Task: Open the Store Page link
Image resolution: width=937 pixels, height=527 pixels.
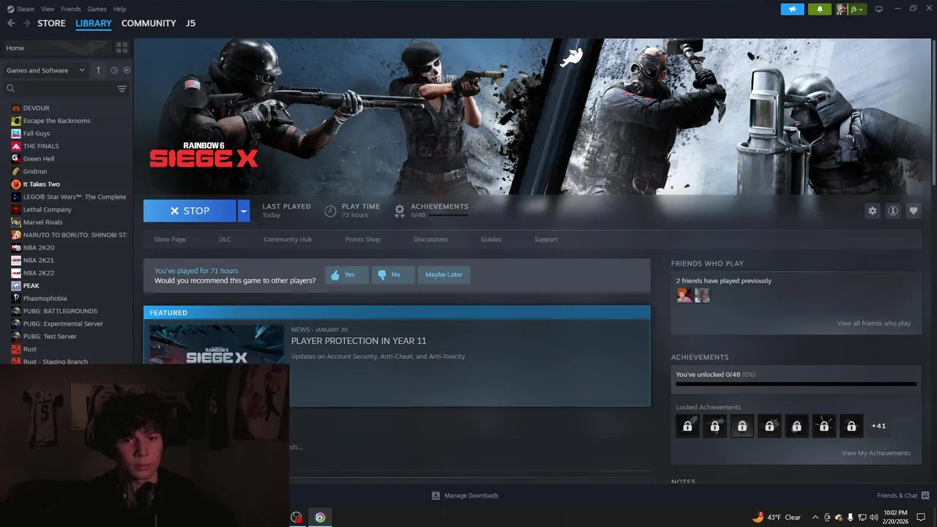Action: coord(170,239)
